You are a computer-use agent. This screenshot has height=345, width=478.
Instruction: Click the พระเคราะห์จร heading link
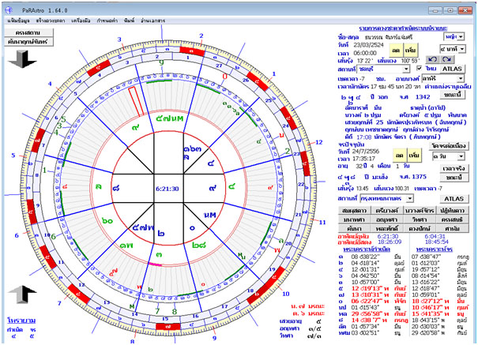(x=435, y=249)
